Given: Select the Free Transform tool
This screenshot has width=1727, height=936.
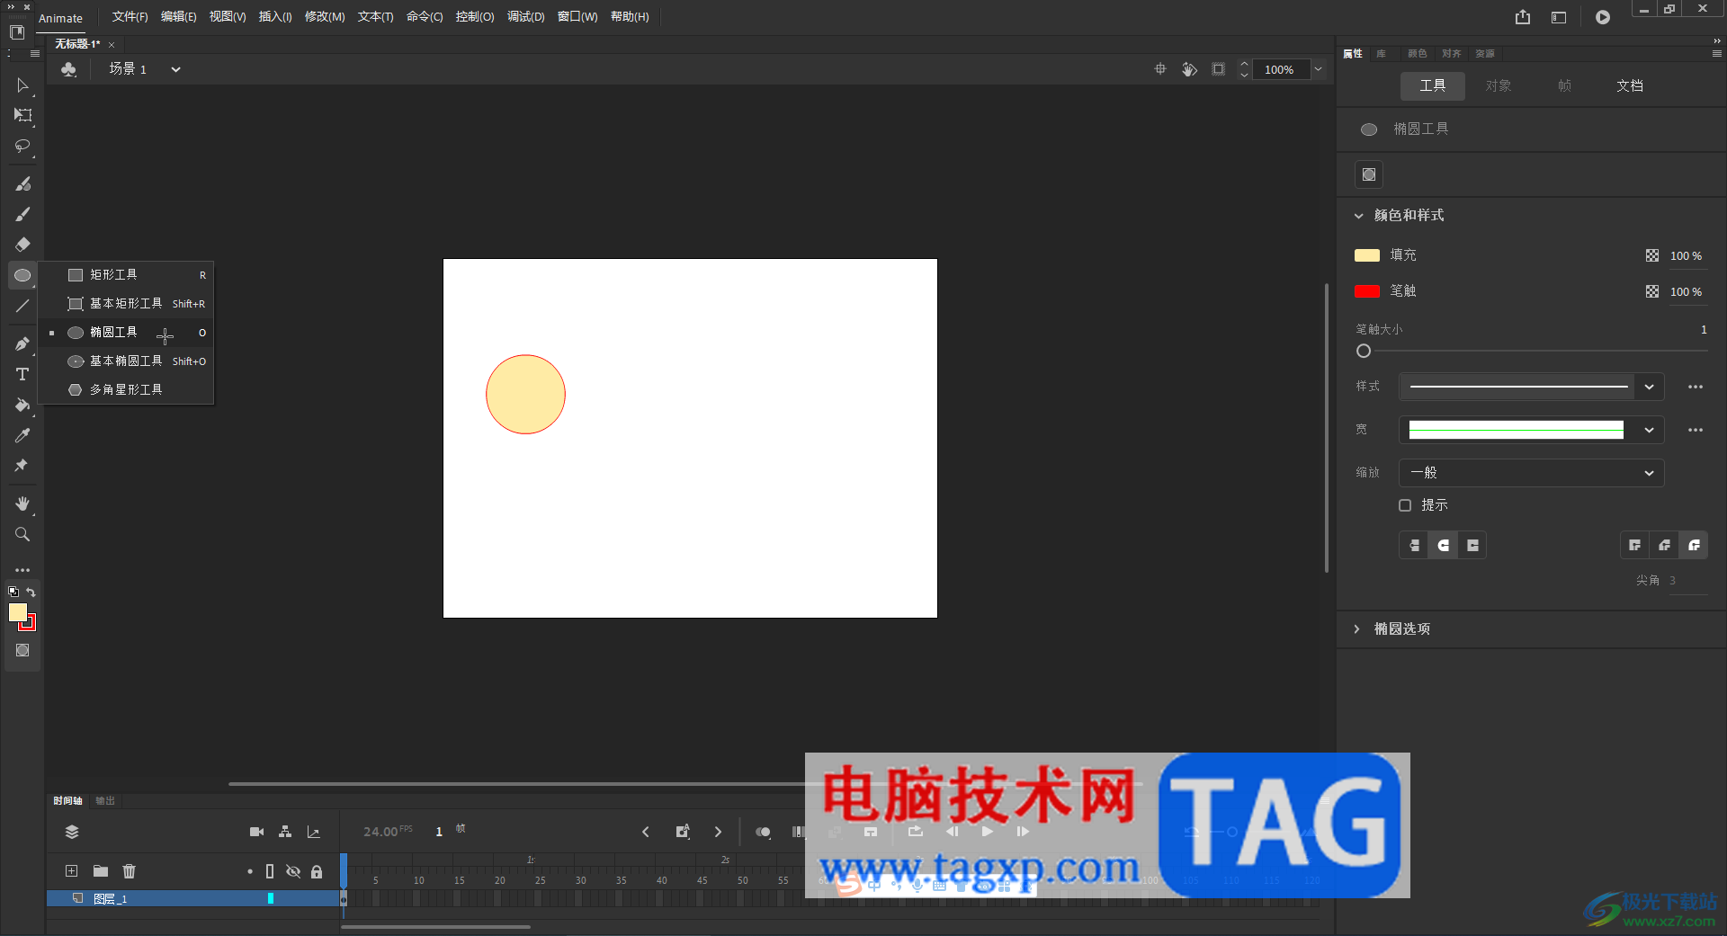Looking at the screenshot, I should tap(22, 115).
